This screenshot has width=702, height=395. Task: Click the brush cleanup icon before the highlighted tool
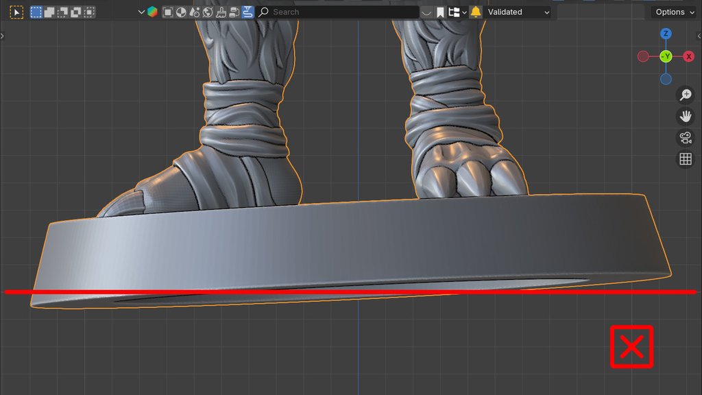tap(220, 12)
